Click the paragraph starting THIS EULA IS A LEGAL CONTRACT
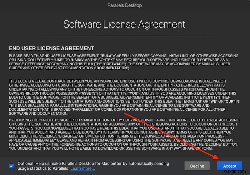 124,97
